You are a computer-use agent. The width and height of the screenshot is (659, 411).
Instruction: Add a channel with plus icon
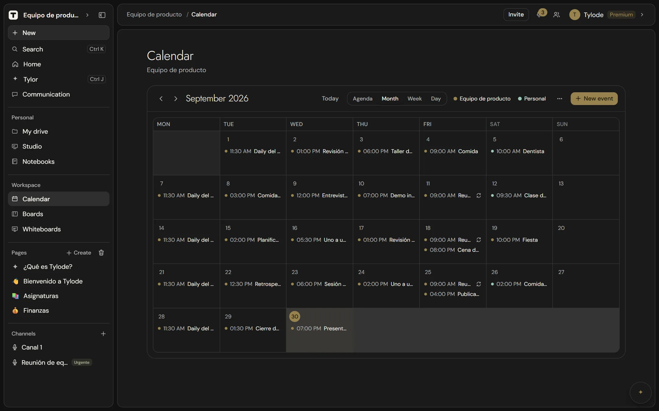tap(103, 334)
